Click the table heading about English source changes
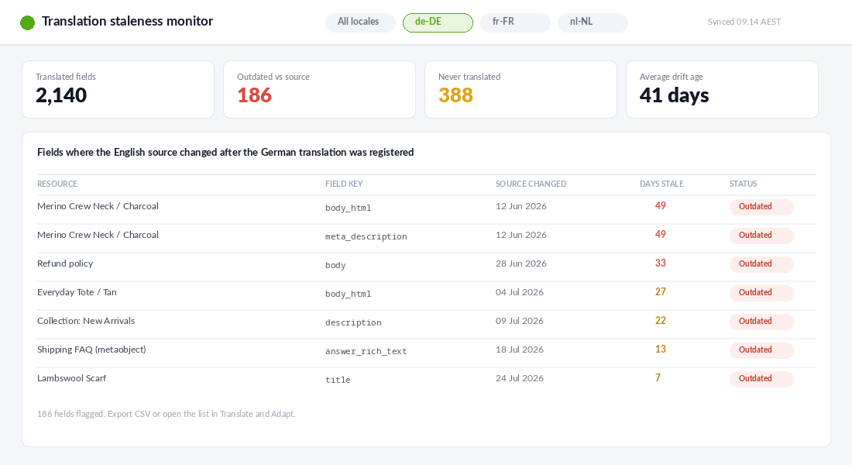Screen dimensions: 852x465 pyautogui.click(x=225, y=152)
